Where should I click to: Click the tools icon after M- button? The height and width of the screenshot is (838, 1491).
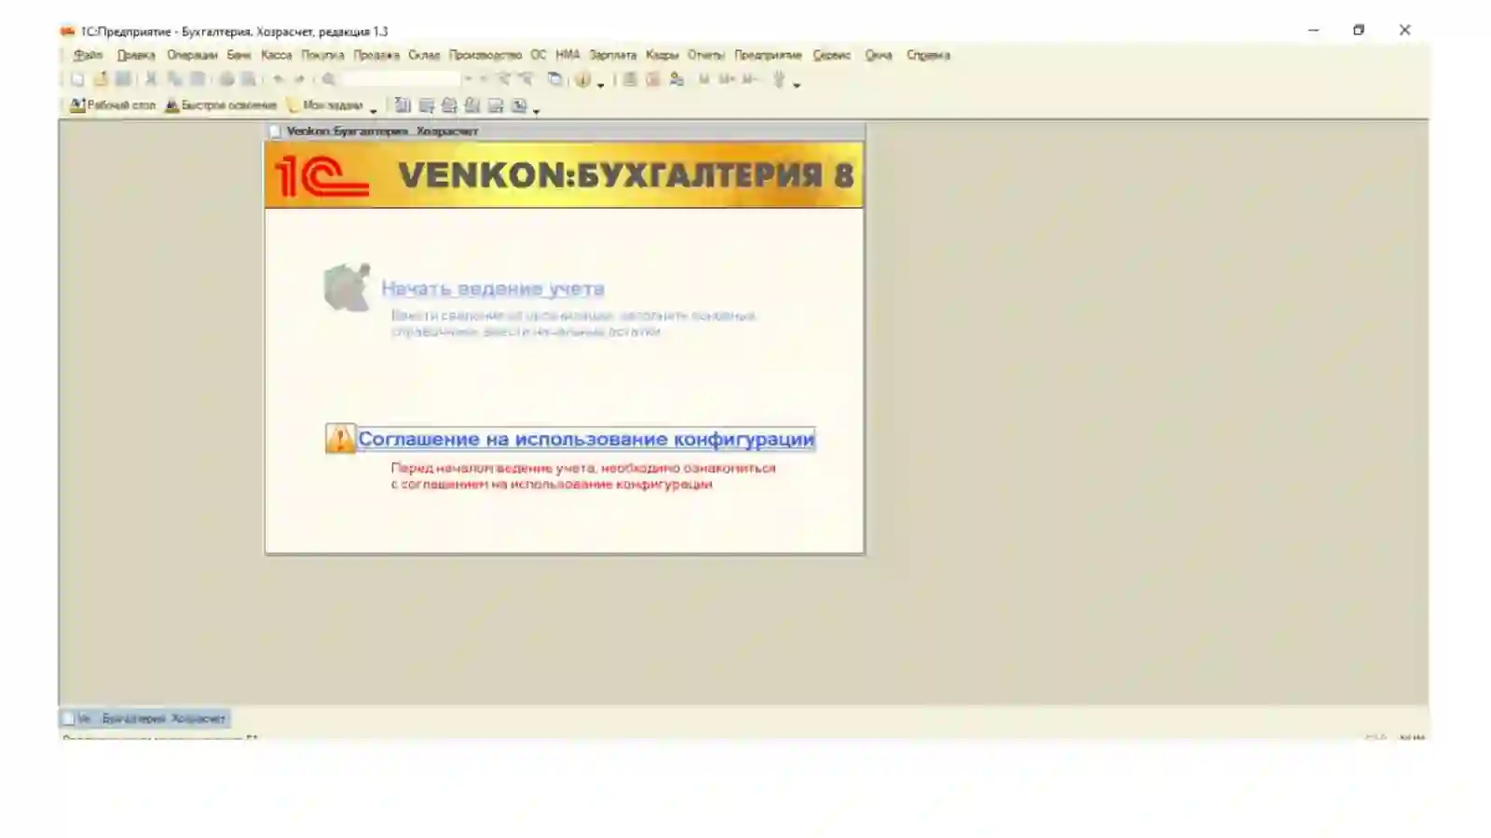(x=779, y=79)
